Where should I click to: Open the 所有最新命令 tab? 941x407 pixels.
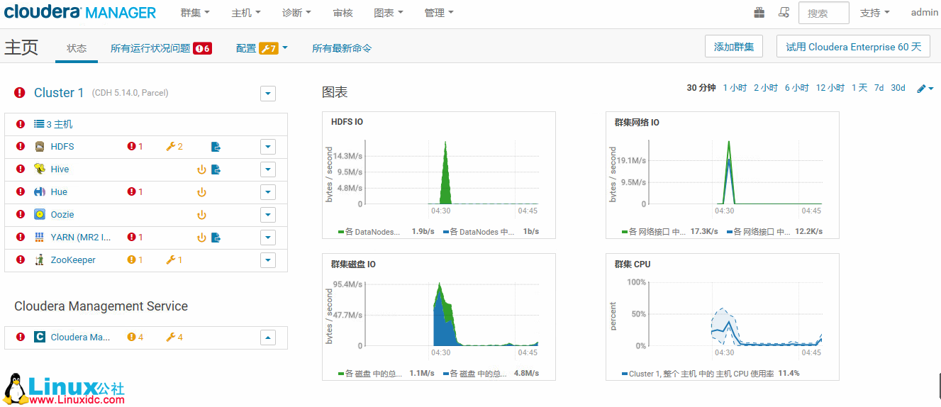coord(342,48)
